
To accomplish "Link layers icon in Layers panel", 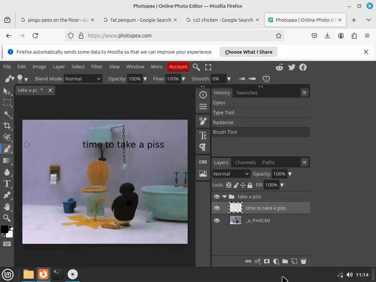I will click(x=249, y=261).
